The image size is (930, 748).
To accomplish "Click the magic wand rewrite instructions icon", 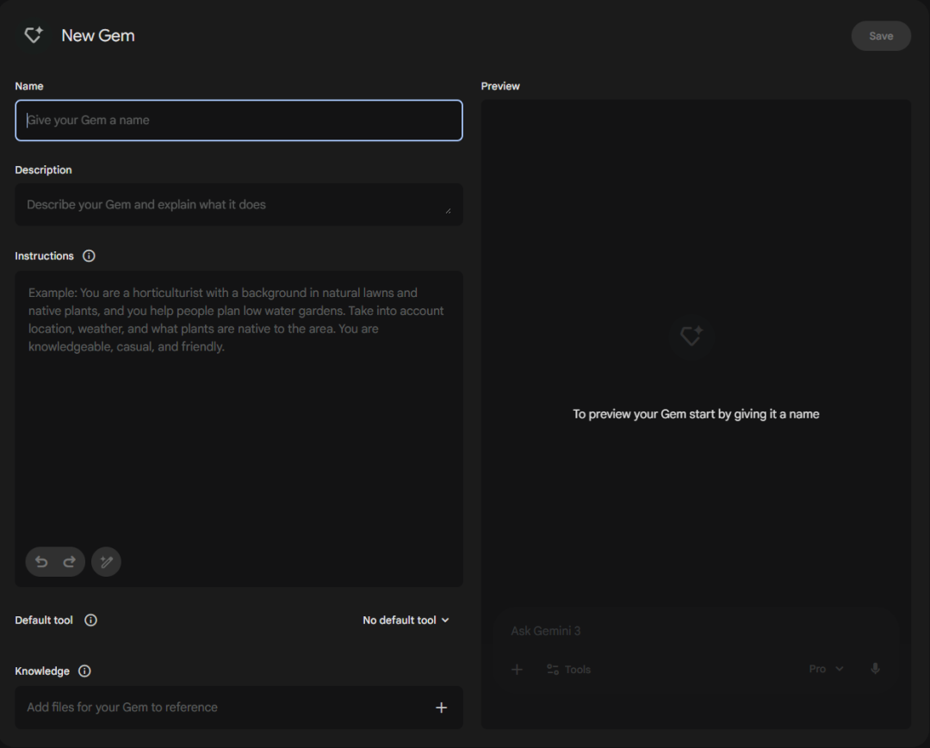I will coord(106,561).
